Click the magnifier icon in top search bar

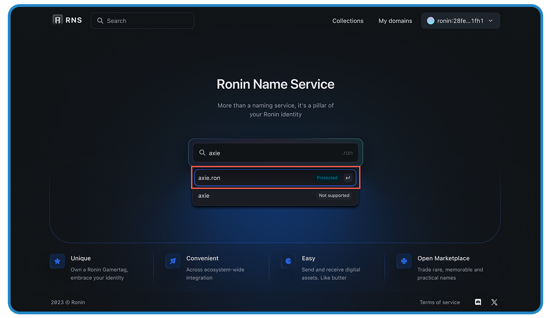pos(100,21)
